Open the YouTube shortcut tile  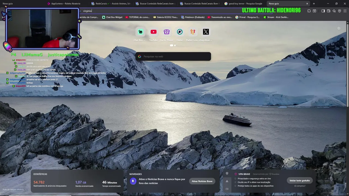tap(154, 32)
